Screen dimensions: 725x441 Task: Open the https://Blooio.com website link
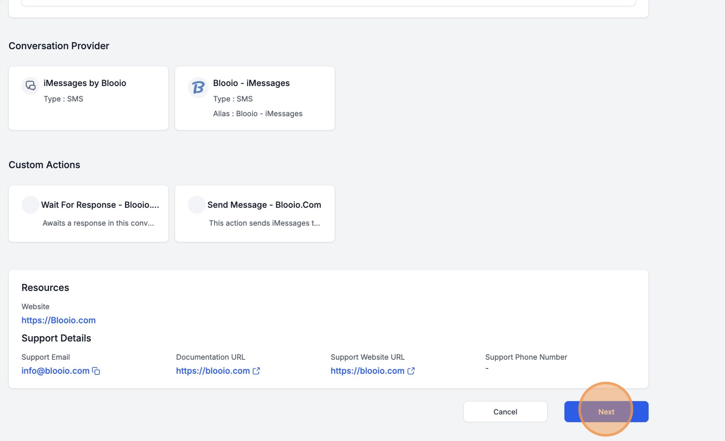(58, 320)
